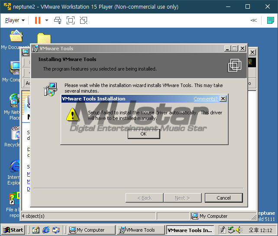Click the system clock showing 12:12
The height and width of the screenshot is (236, 278).
coord(260,230)
